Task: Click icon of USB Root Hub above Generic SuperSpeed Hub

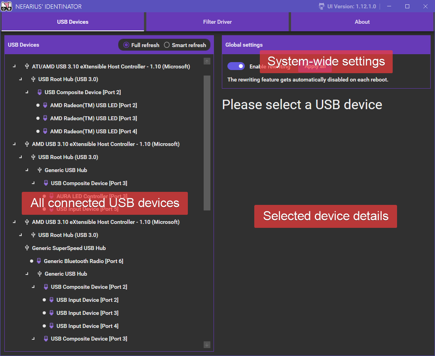Action: coord(33,235)
